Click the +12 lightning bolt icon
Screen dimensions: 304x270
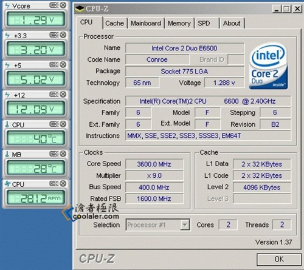[7, 95]
